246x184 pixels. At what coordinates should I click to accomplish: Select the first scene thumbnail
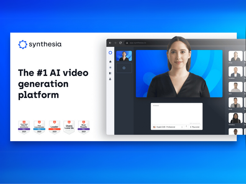click(124, 56)
